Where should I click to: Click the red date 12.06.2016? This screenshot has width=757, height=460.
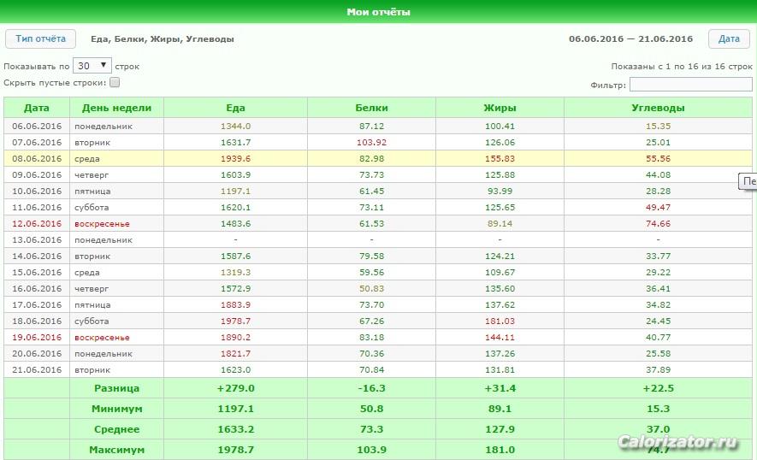tap(37, 223)
